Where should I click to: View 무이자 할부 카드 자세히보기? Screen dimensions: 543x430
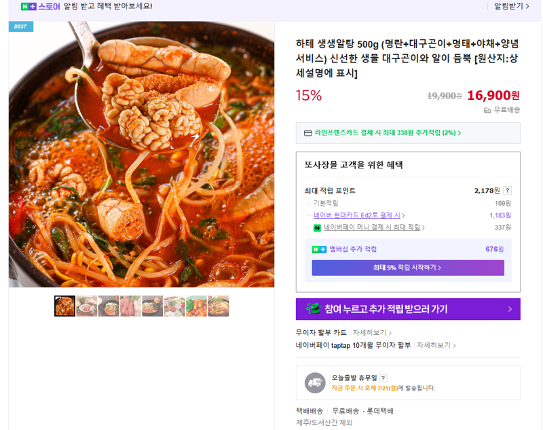372,333
